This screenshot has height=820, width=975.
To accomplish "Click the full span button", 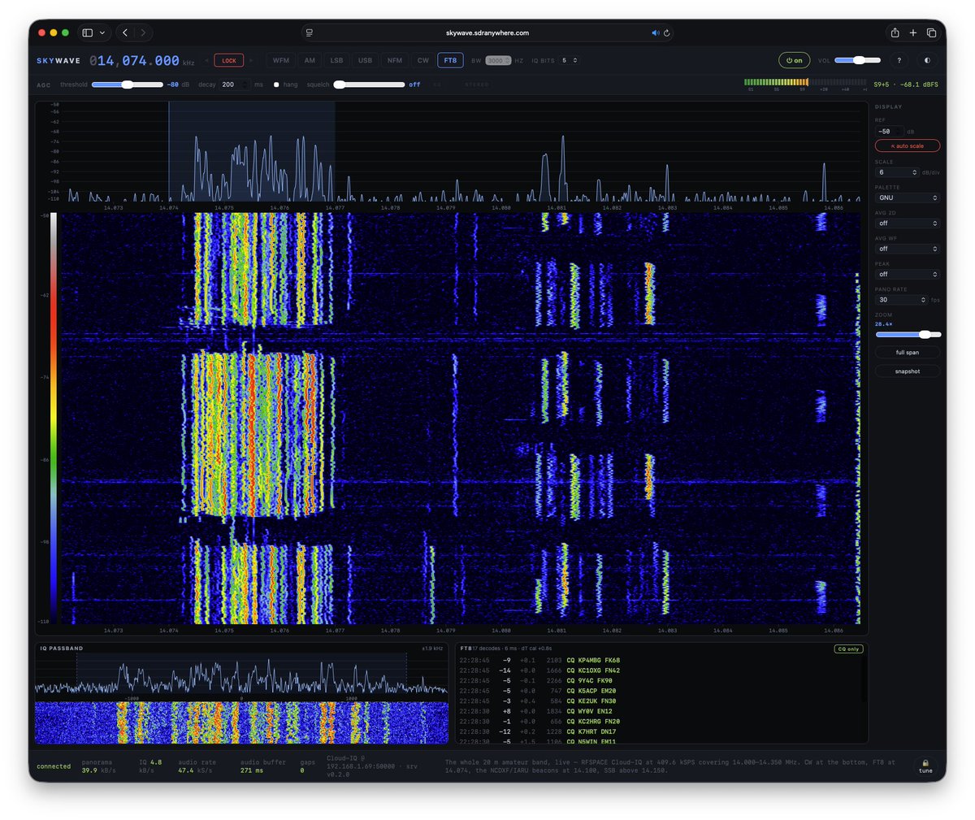I will pos(908,353).
